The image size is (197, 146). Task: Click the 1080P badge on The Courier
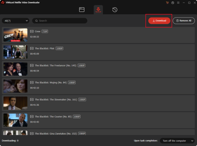point(77,117)
